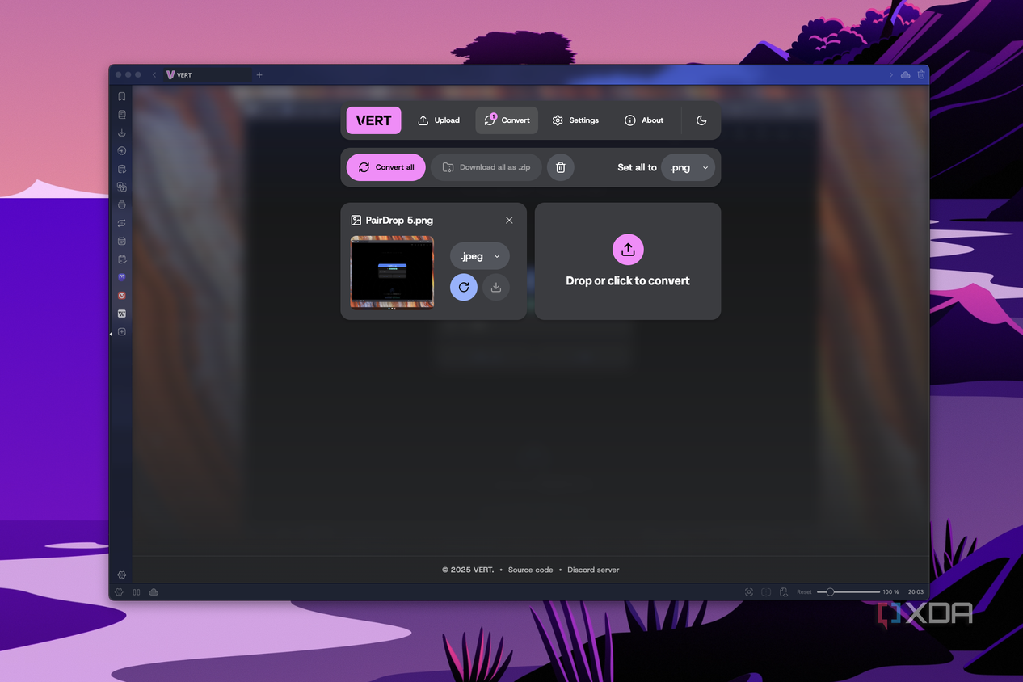Remove PairDrop 5.png with the X

[509, 220]
